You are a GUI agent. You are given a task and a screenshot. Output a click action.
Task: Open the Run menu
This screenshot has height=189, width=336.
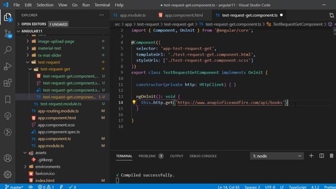86,5
